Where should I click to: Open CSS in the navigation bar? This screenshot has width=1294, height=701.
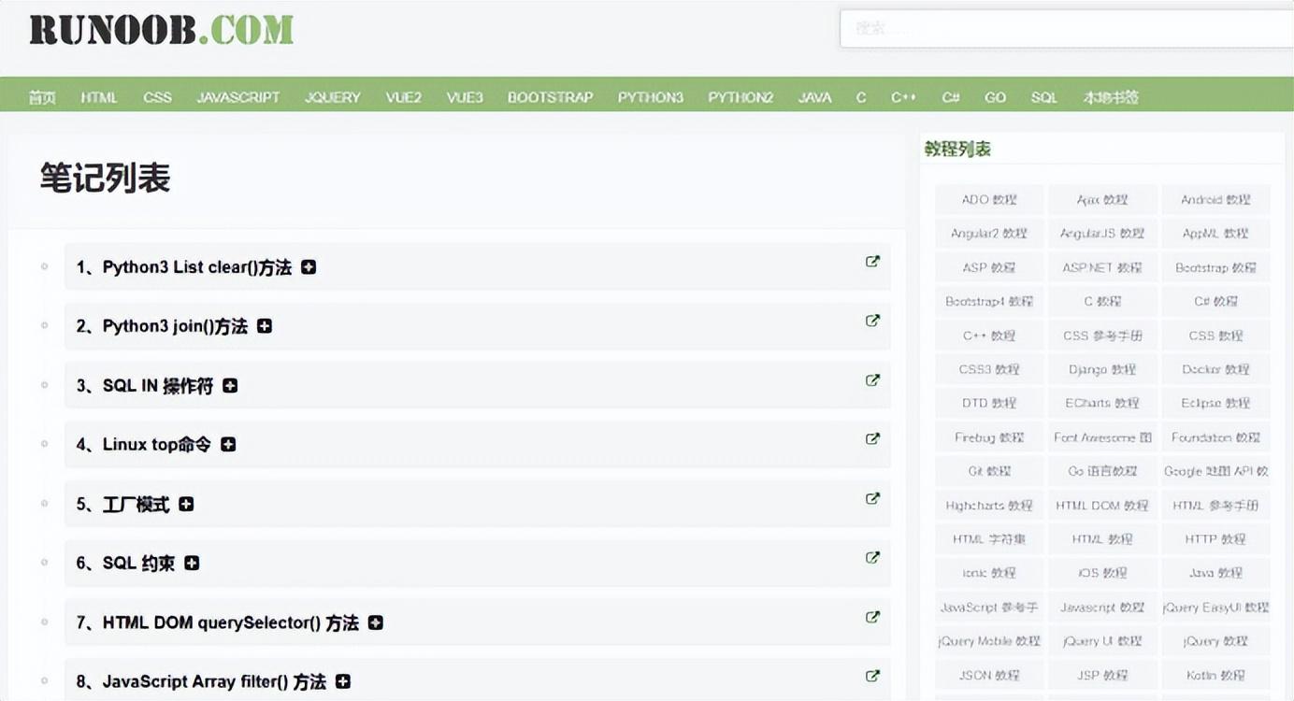157,97
